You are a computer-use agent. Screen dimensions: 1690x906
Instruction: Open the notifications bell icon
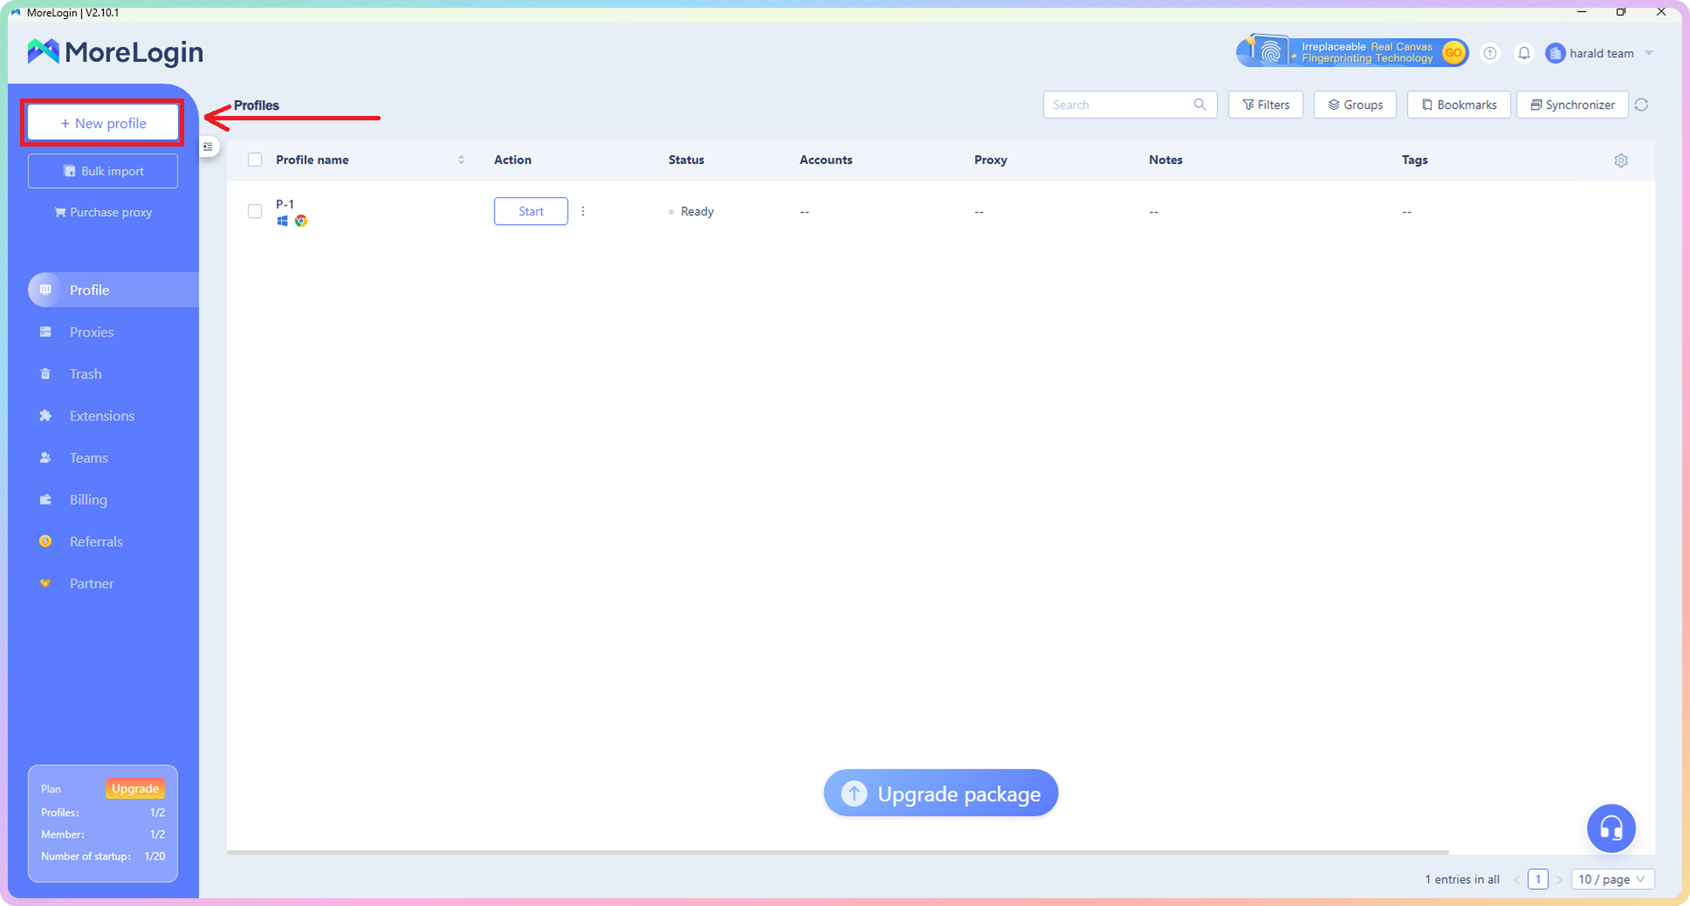pos(1523,53)
